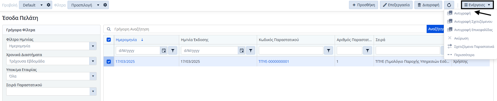This screenshot has height=101, width=497.
Task: Select Αντιγραφή from the actions menu
Action: click(462, 13)
